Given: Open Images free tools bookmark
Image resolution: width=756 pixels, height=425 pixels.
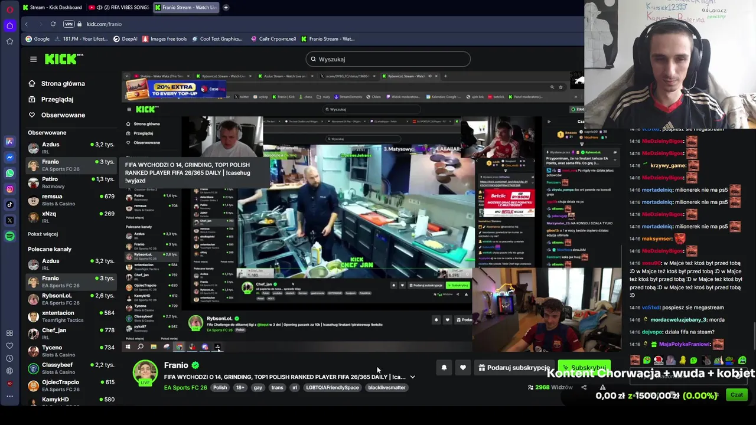Looking at the screenshot, I should pyautogui.click(x=164, y=39).
